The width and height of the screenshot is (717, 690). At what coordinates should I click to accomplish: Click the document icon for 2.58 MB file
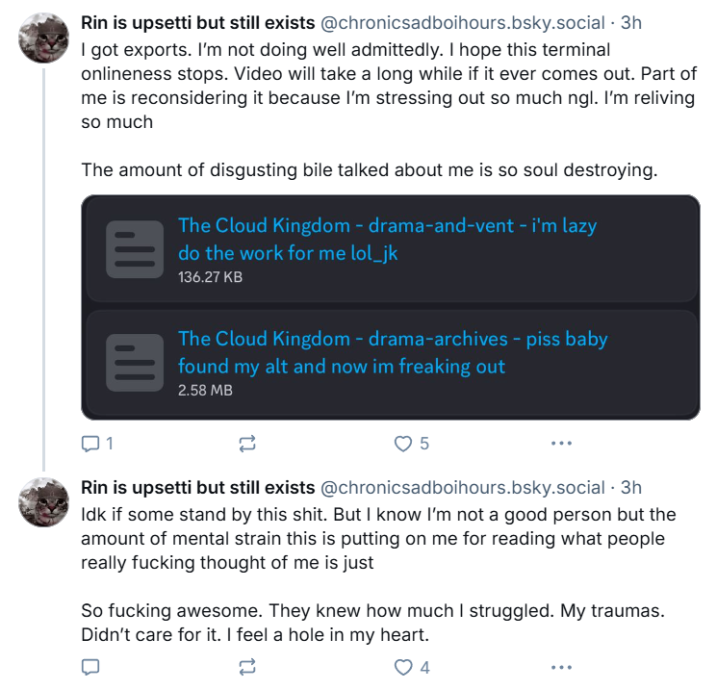(x=135, y=363)
